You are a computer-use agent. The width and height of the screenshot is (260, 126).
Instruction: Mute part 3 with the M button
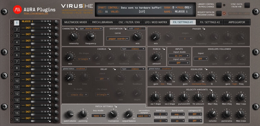click(x=48, y=34)
